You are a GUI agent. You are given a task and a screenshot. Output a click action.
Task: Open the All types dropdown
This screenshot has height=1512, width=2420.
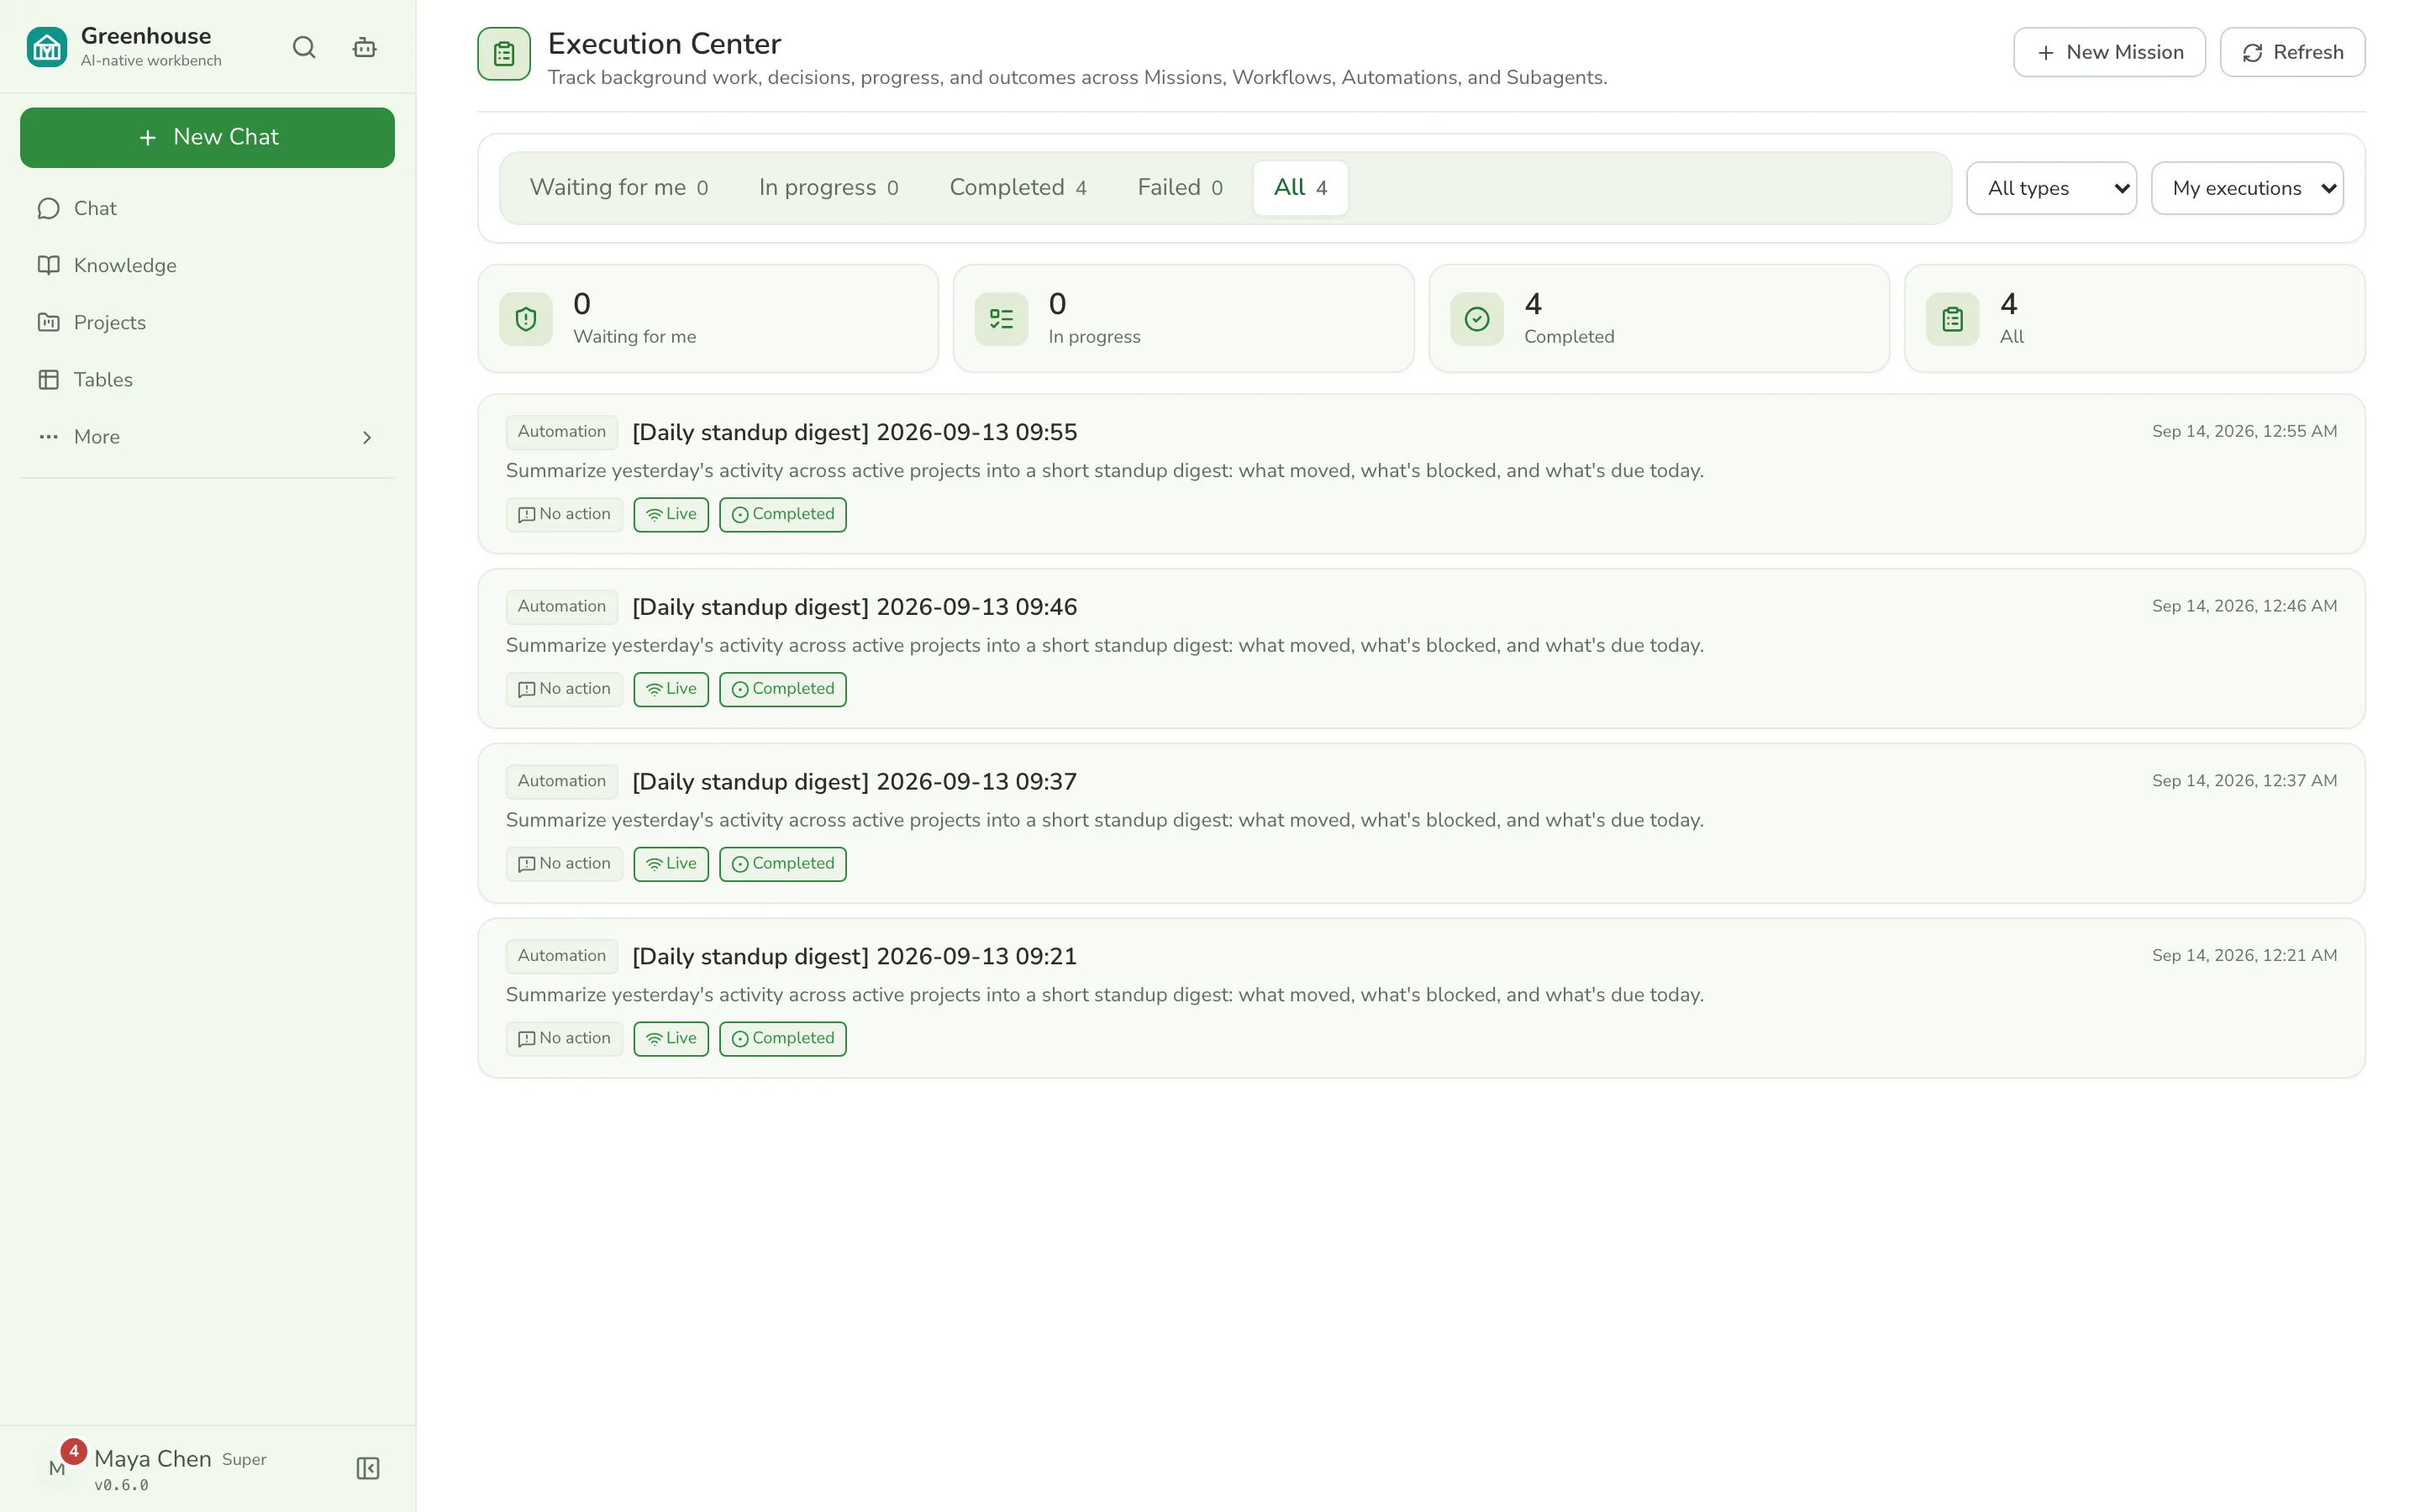2051,188
